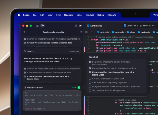The height and width of the screenshot is (115, 158).
Task: Open the related items grid icon
Action: (x=86, y=32)
